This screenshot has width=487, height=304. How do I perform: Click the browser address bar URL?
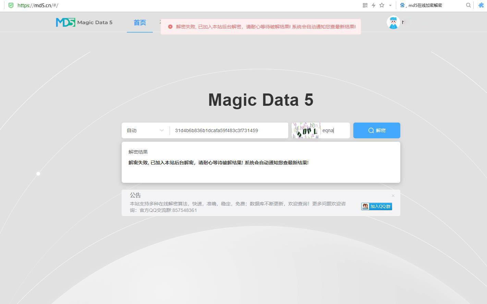(x=38, y=5)
